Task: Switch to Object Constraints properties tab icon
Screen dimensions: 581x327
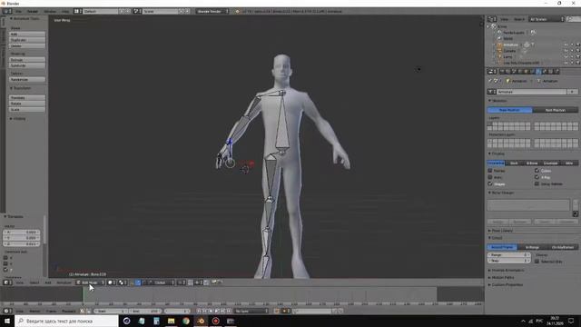Action: tap(532, 71)
